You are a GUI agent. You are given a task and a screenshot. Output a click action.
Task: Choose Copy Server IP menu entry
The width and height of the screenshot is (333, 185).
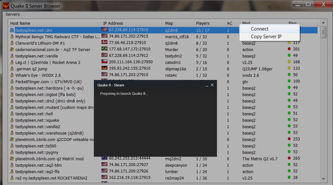pyautogui.click(x=269, y=37)
